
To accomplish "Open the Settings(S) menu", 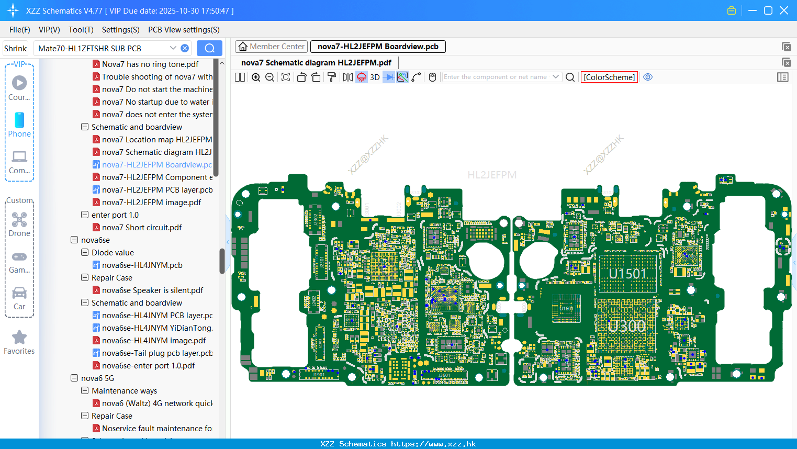I will click(x=121, y=30).
